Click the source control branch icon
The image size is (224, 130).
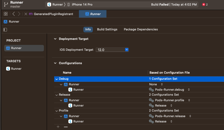coord(6,4)
